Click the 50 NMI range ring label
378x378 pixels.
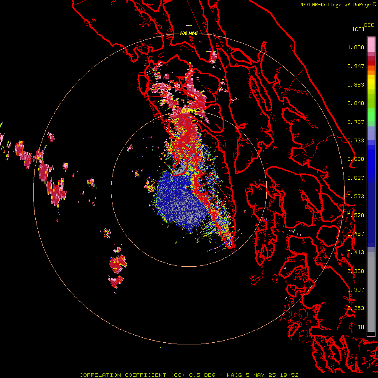click(x=189, y=111)
